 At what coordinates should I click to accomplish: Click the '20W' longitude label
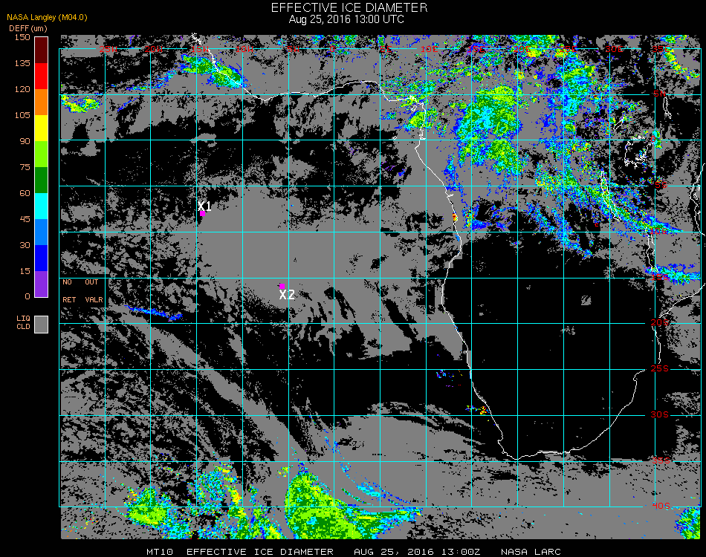[154, 49]
